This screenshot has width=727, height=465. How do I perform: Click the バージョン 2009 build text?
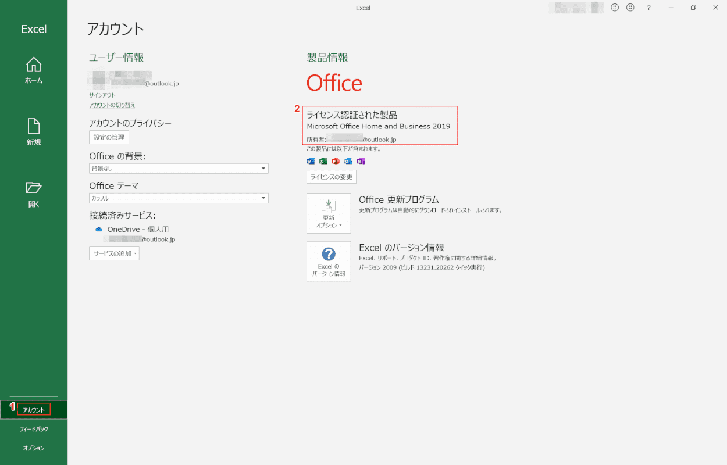[x=422, y=267]
